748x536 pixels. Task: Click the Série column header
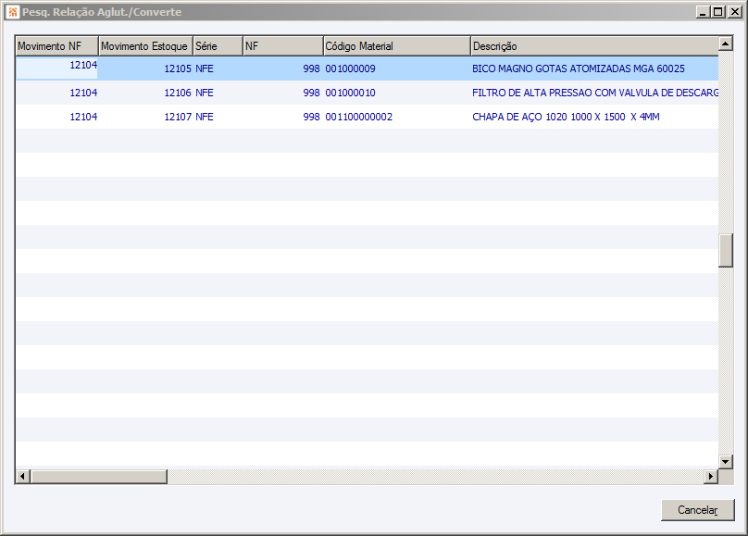pyautogui.click(x=218, y=45)
